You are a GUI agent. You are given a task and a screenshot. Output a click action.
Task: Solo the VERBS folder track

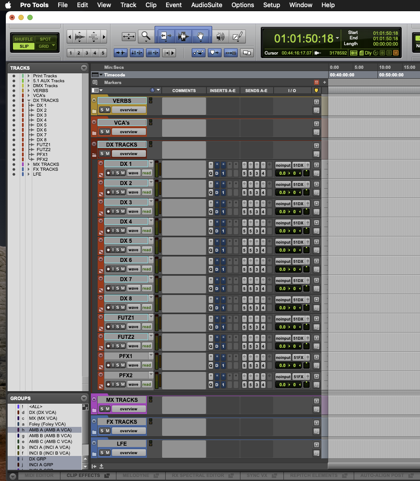point(102,110)
